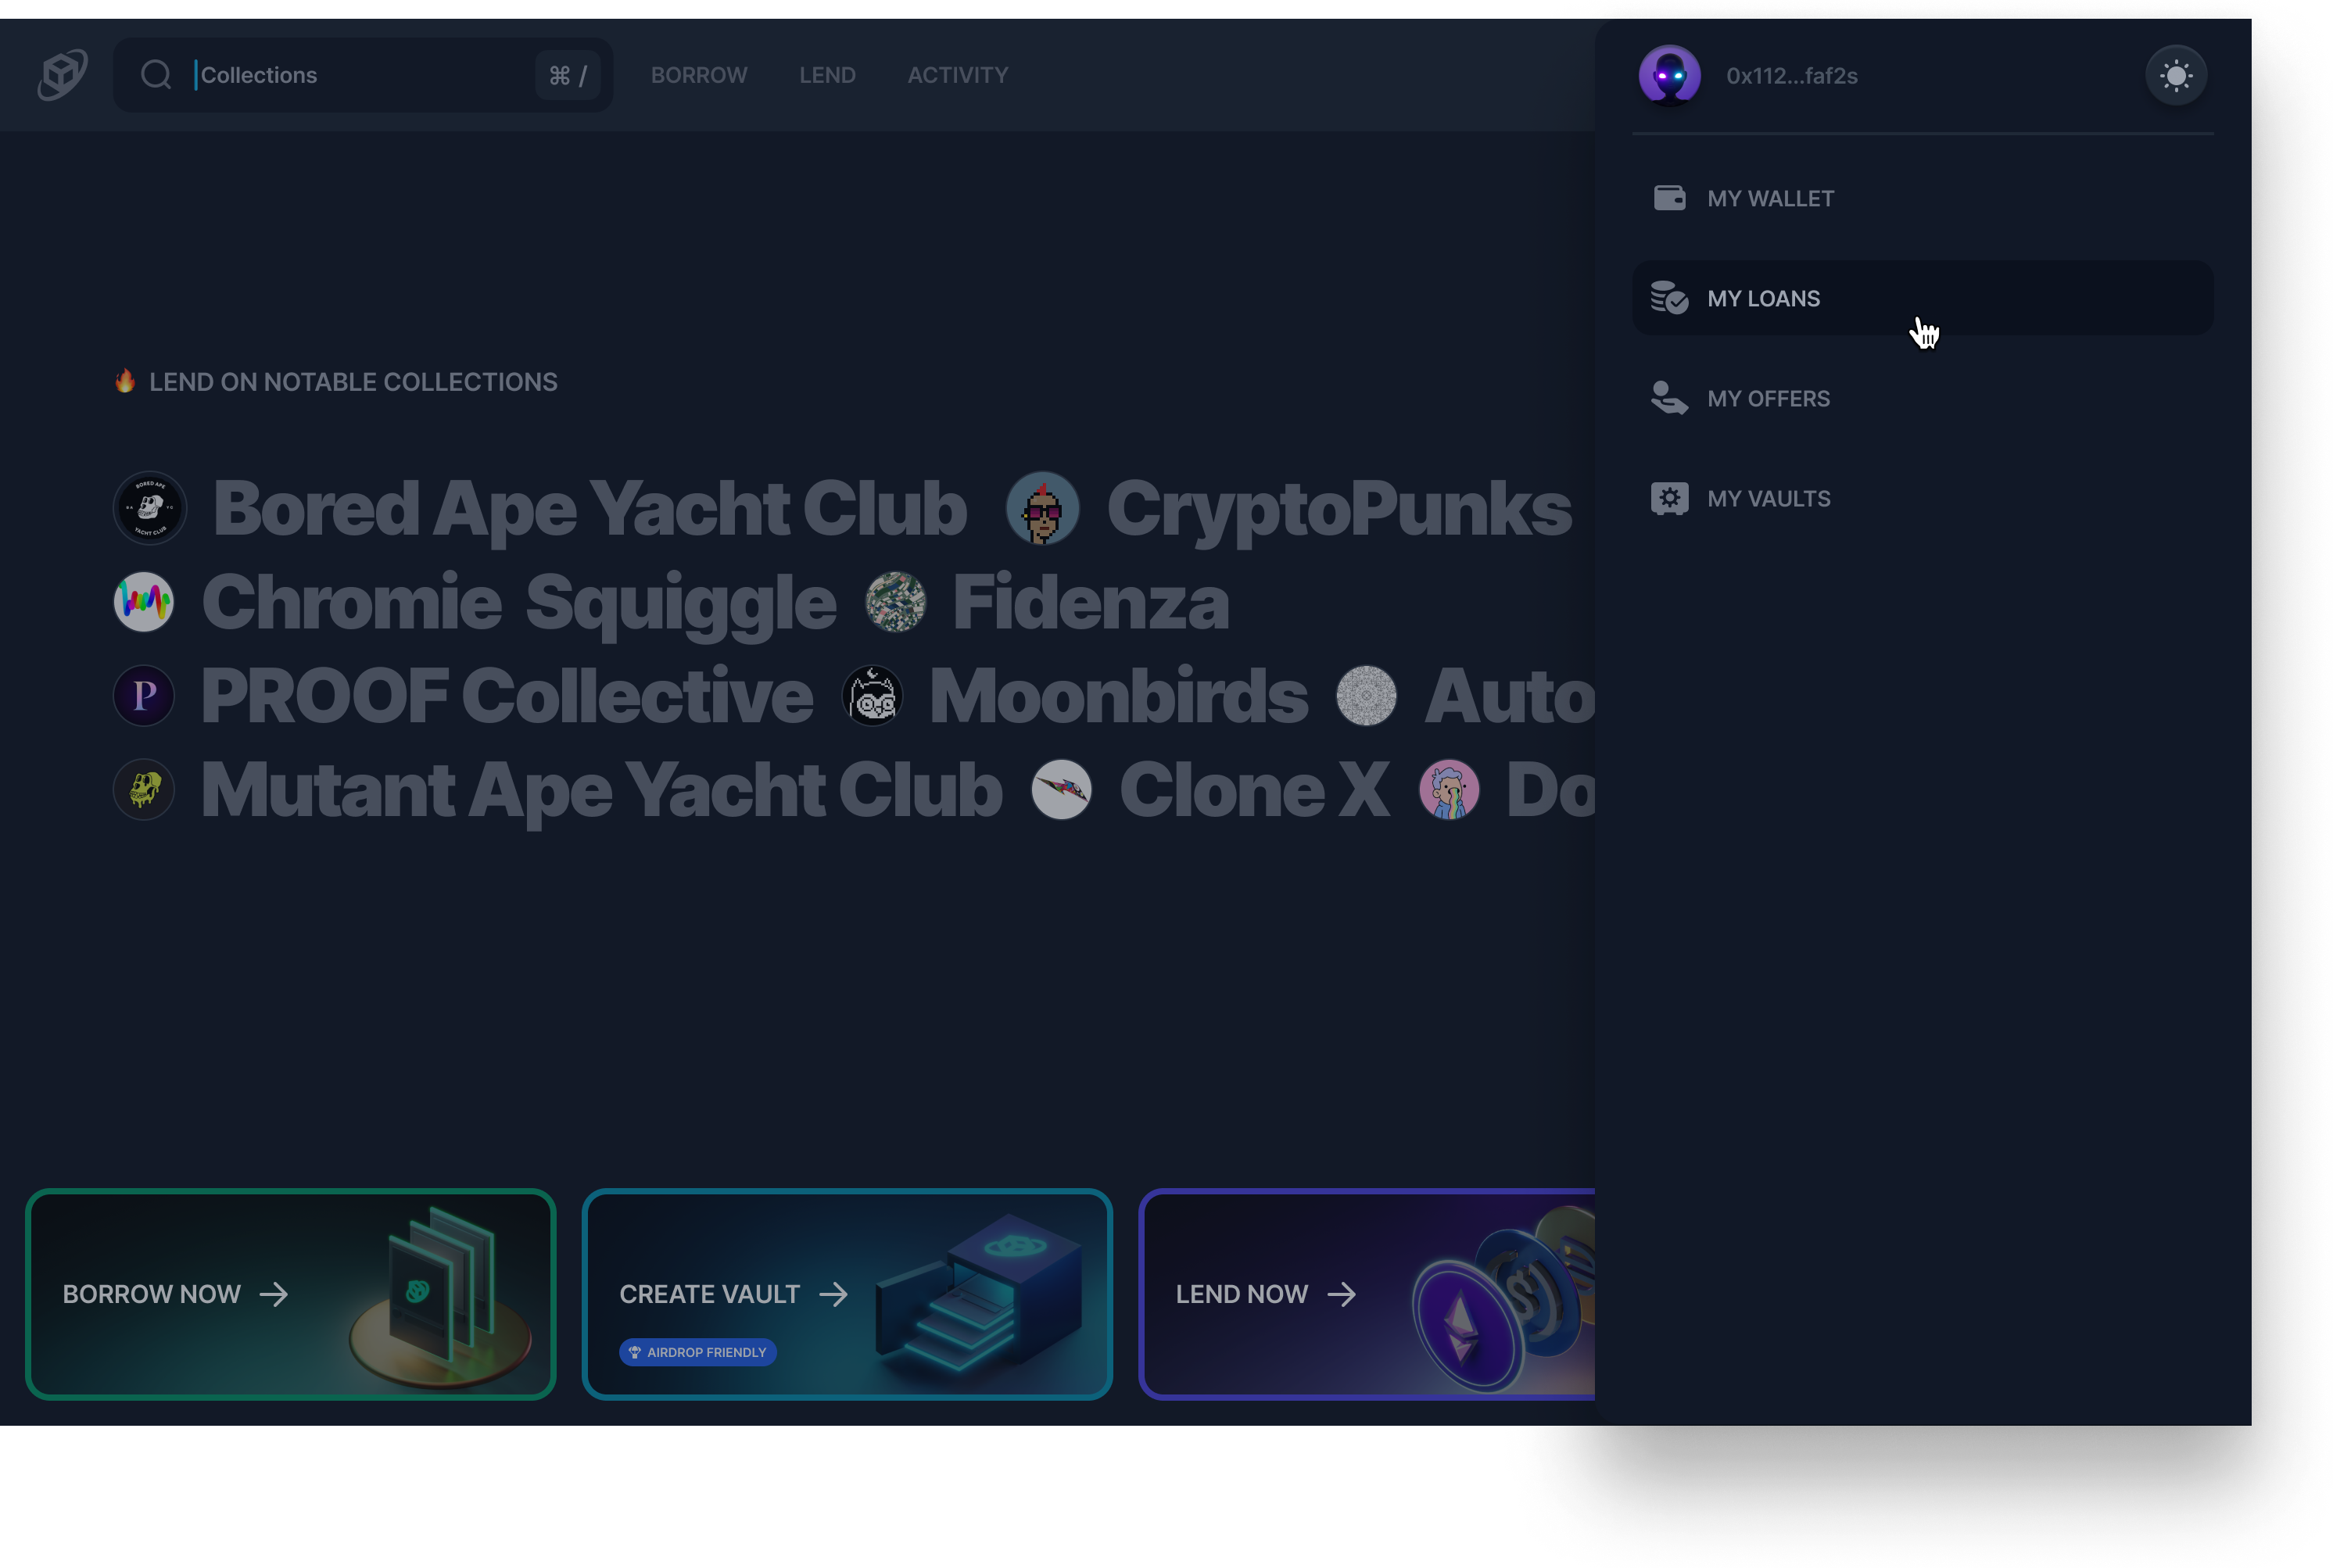The width and height of the screenshot is (2333, 1568).
Task: Click the wallet address 0x112...faf2s
Action: tap(1791, 76)
